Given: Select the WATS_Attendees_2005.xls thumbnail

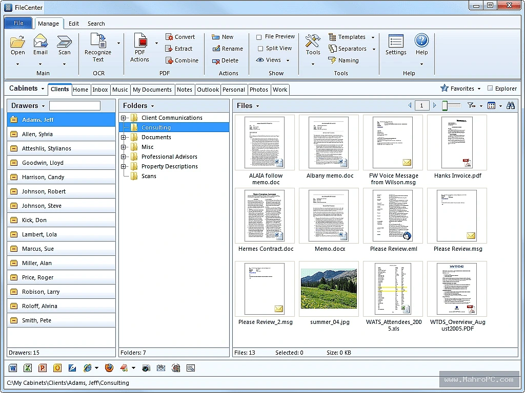Looking at the screenshot, I should 393,289.
